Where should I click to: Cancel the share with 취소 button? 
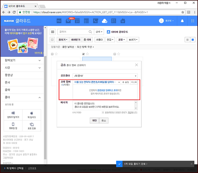[x=104, y=120]
